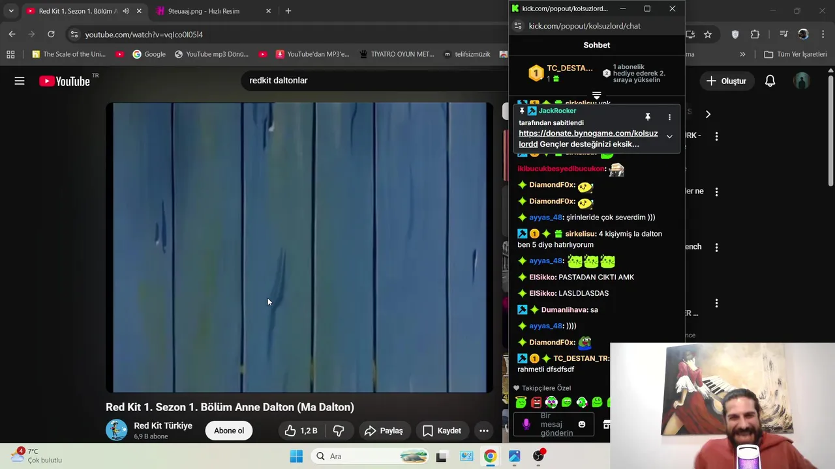Open 'The Scale of the Uni...' bookmark

tap(69, 54)
